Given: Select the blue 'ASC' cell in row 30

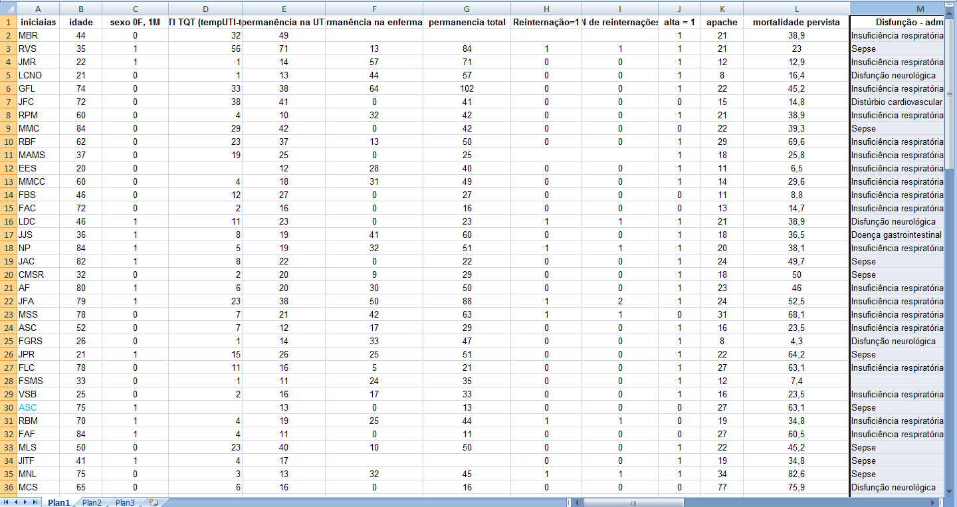Looking at the screenshot, I should 38,407.
